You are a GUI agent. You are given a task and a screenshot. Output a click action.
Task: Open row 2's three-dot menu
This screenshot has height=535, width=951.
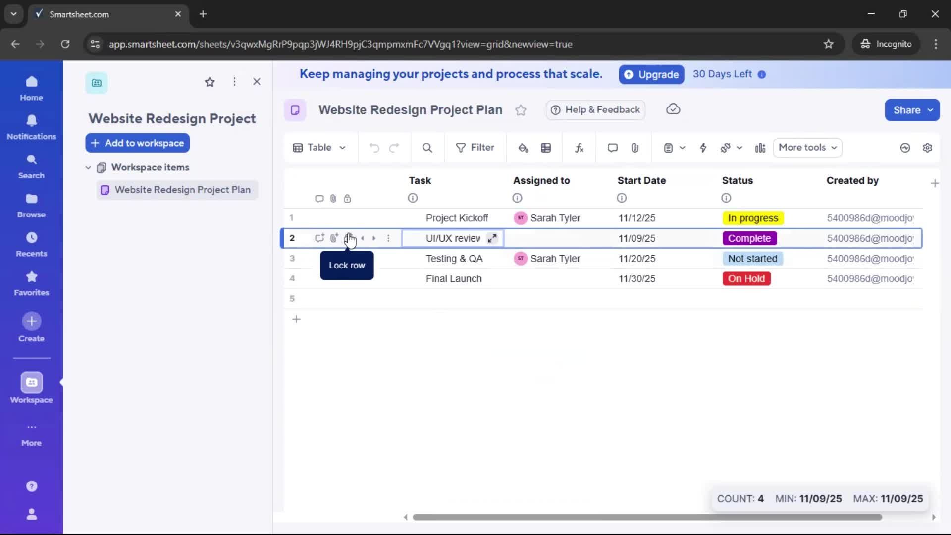(x=389, y=238)
